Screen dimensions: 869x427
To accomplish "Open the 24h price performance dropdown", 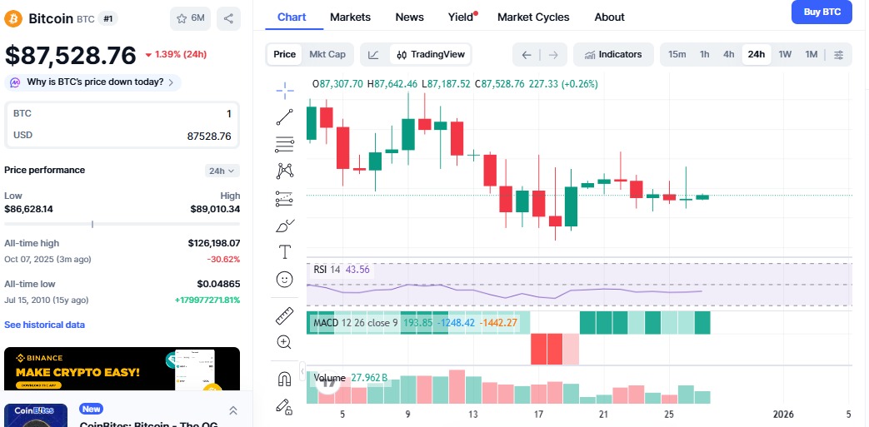I will point(222,171).
